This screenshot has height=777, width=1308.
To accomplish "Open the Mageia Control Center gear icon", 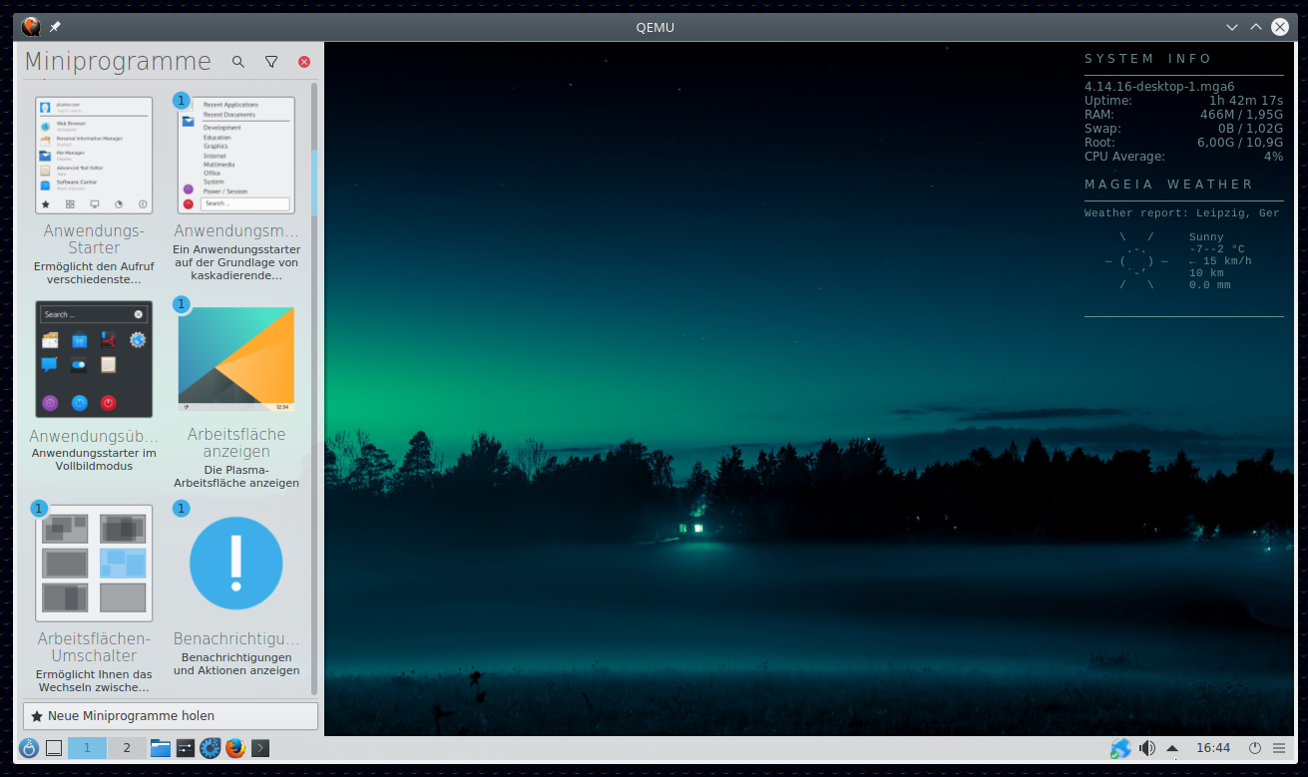I will [211, 748].
